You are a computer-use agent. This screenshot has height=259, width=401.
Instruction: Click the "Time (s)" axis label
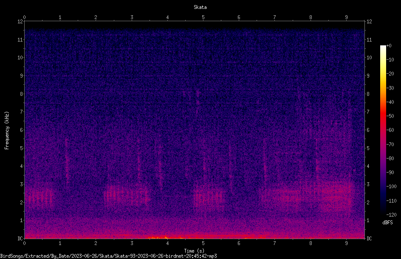194,251
